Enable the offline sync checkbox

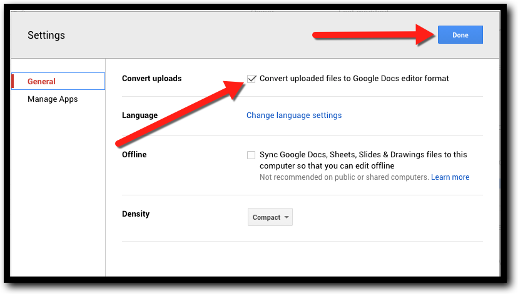click(x=251, y=155)
